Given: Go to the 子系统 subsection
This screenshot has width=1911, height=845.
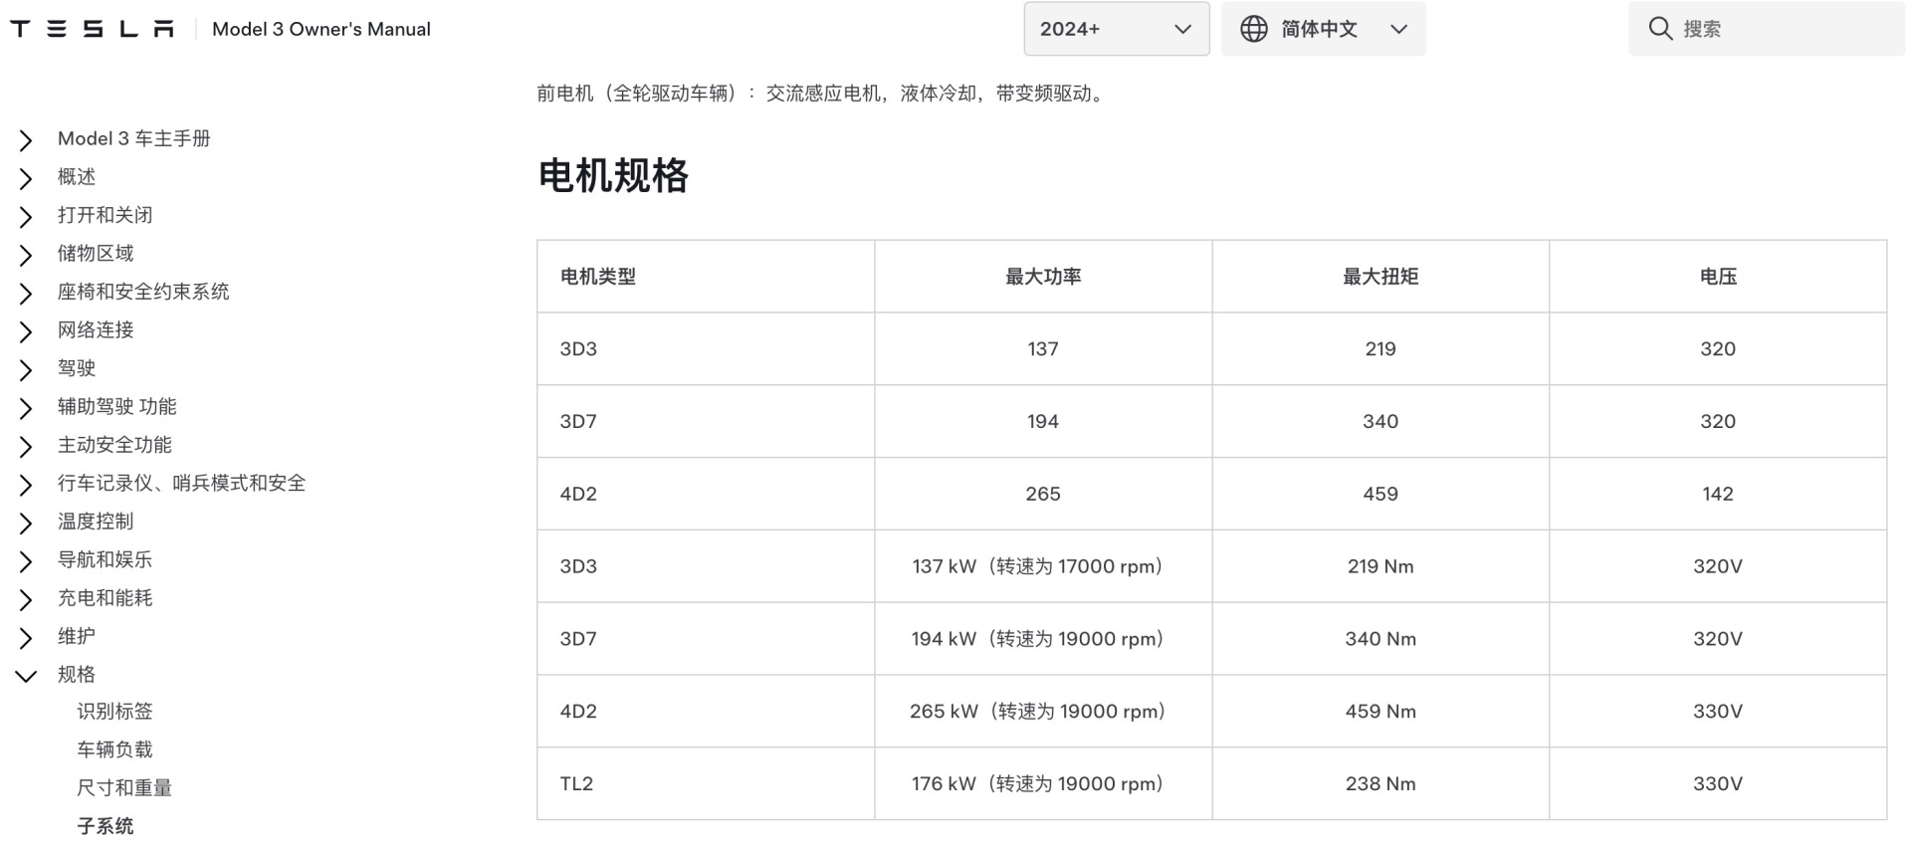Looking at the screenshot, I should tap(106, 827).
